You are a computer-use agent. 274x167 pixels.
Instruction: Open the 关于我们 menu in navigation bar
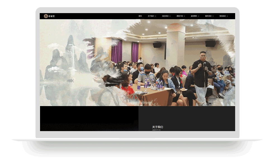tap(151, 16)
